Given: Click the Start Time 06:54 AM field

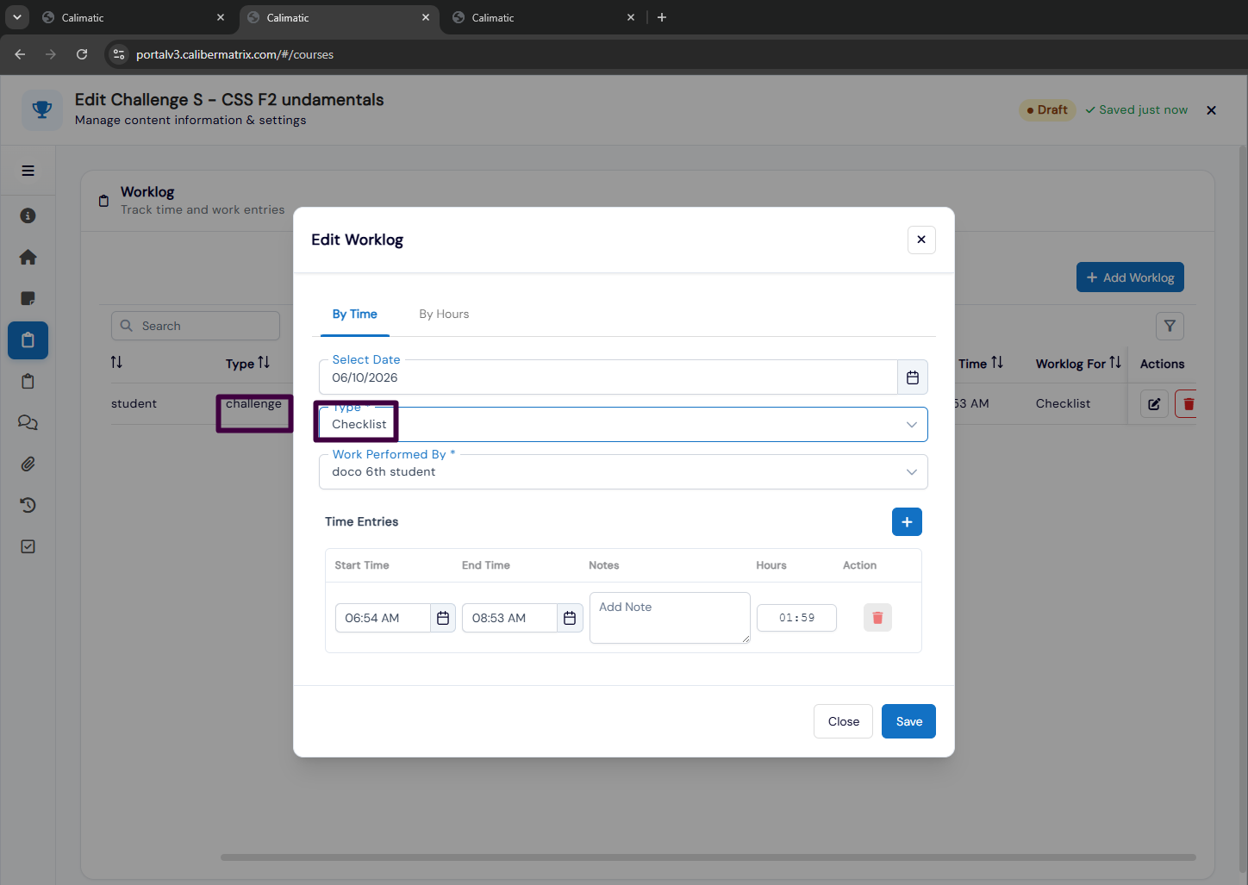Looking at the screenshot, I should [383, 618].
